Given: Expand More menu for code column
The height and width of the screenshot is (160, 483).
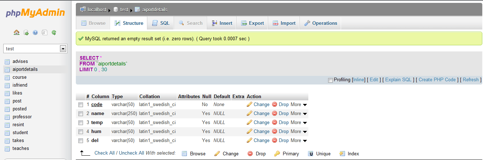Looking at the screenshot, I should (299, 105).
